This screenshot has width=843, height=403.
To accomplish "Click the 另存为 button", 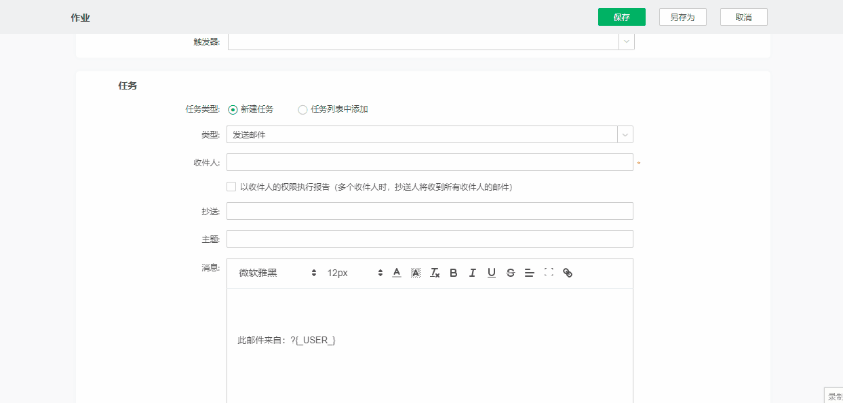I will coord(682,17).
